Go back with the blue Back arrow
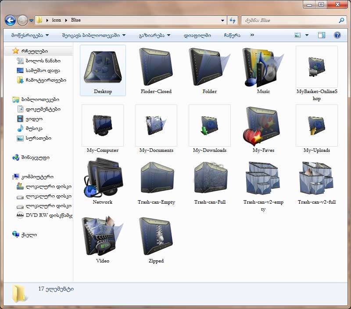Image resolution: width=351 pixels, height=309 pixels. [x=10, y=20]
